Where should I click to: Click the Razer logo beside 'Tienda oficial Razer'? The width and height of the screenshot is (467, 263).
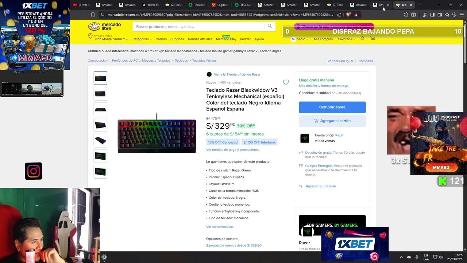305,138
